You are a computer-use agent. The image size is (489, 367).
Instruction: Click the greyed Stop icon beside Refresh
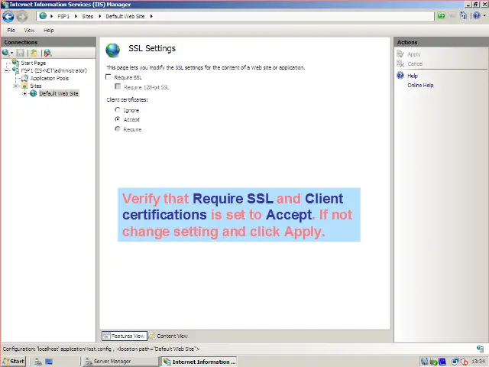(x=452, y=15)
